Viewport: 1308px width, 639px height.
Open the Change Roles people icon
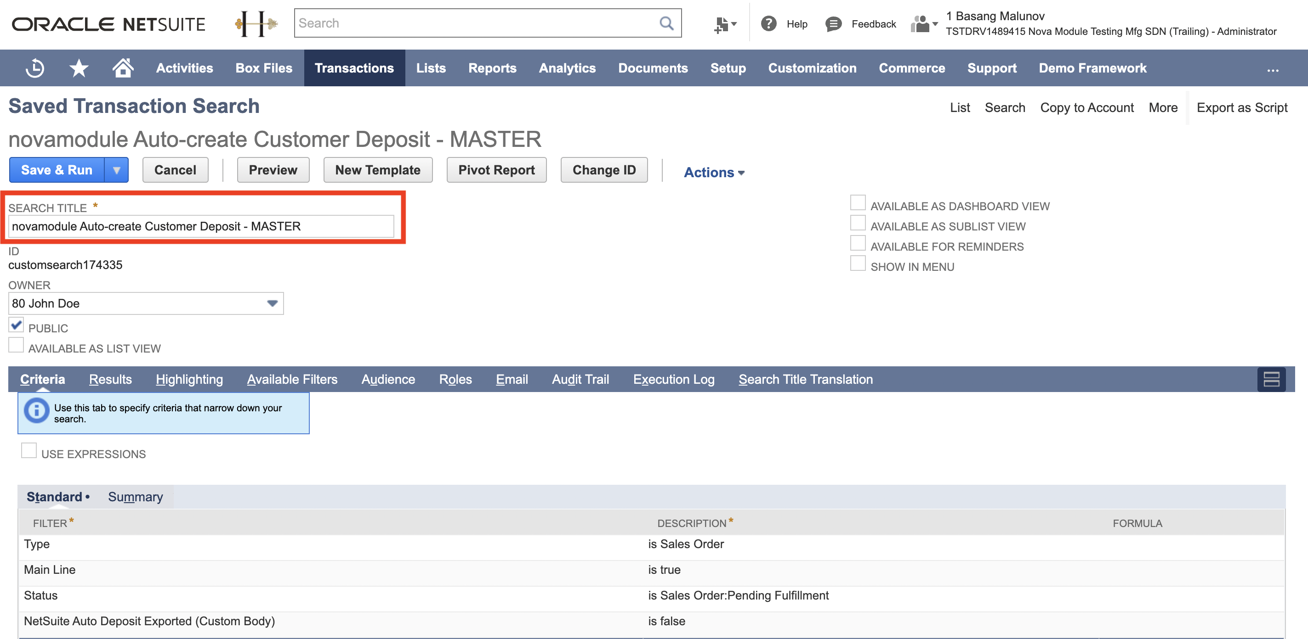click(924, 24)
